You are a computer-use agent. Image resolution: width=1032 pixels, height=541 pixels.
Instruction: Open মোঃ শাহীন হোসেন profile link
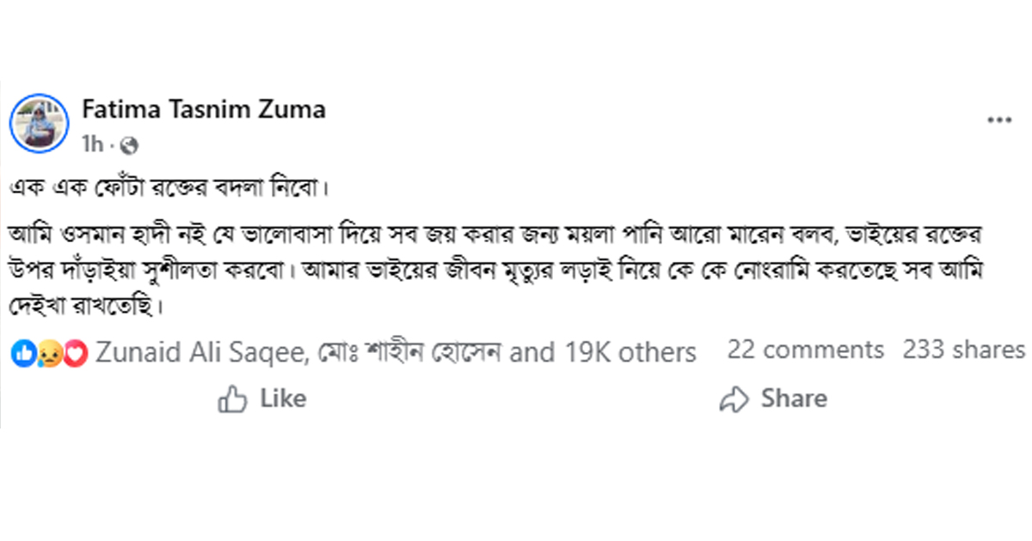pos(406,352)
